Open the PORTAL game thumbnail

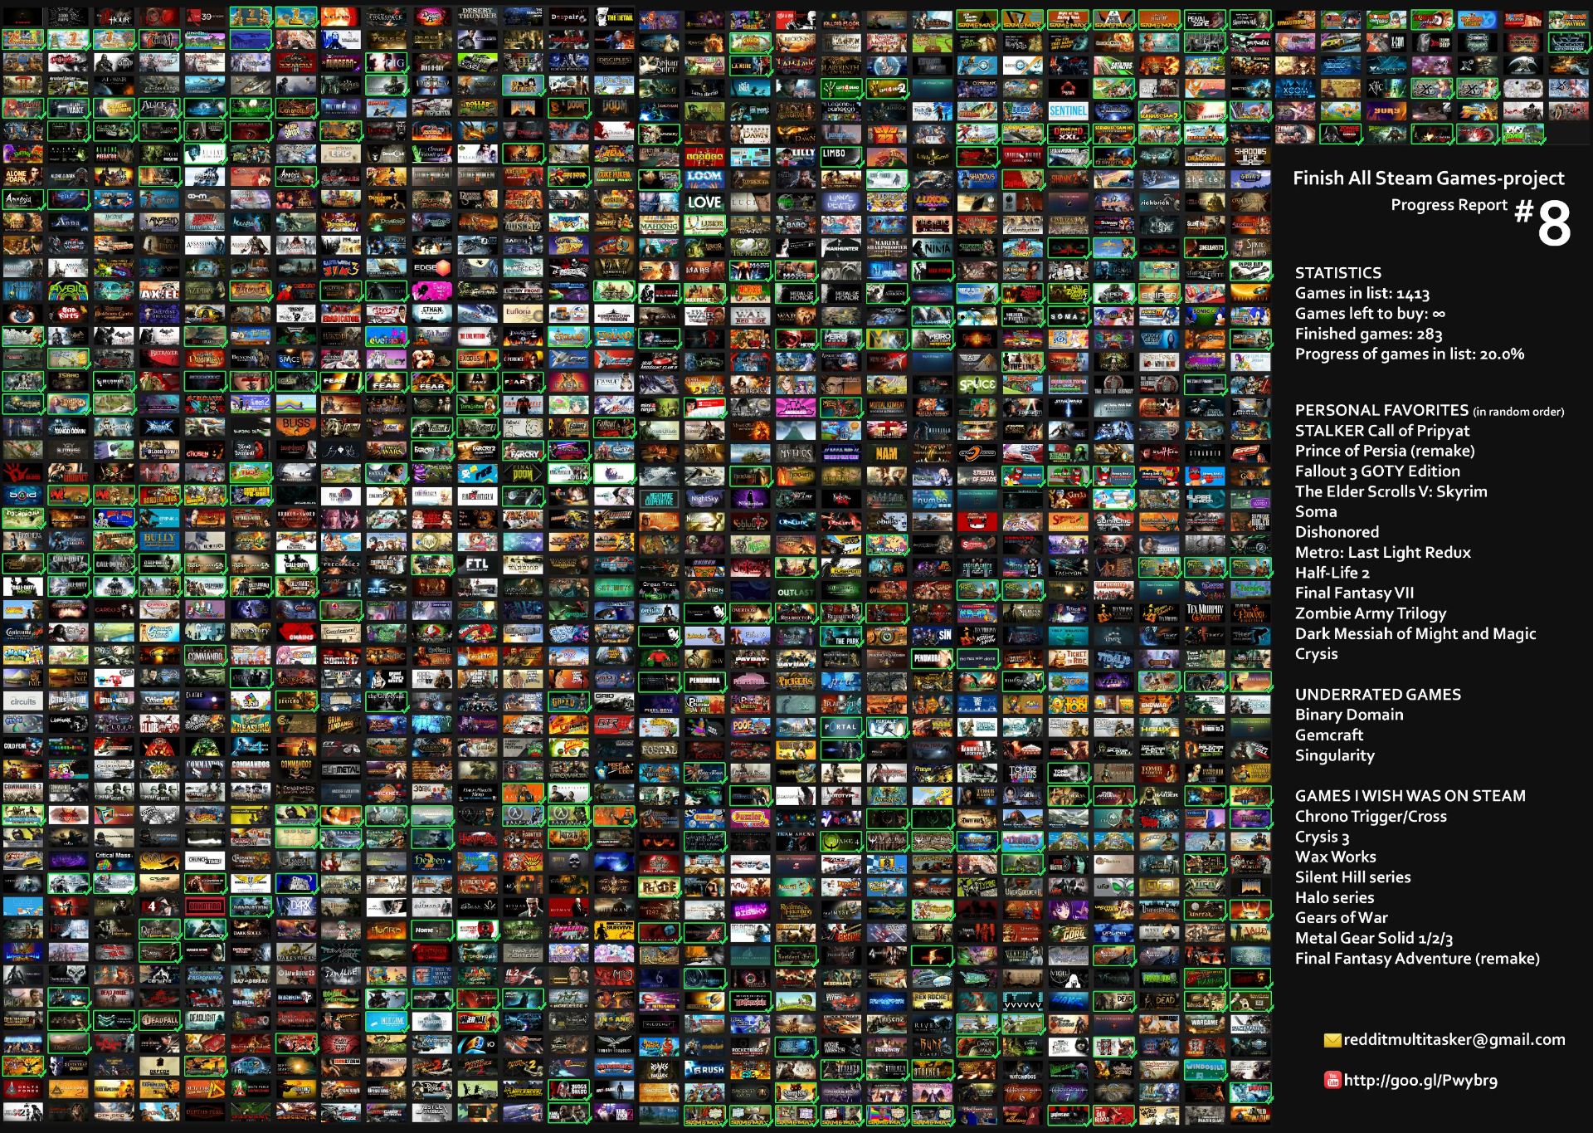[x=840, y=727]
